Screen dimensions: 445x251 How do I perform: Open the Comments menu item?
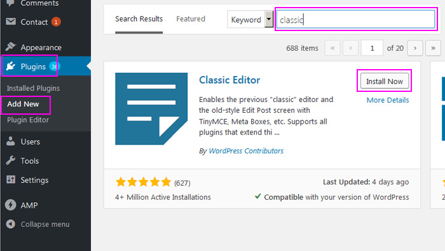pos(39,3)
